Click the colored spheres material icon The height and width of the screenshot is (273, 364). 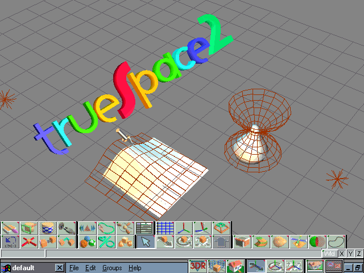coord(87,242)
